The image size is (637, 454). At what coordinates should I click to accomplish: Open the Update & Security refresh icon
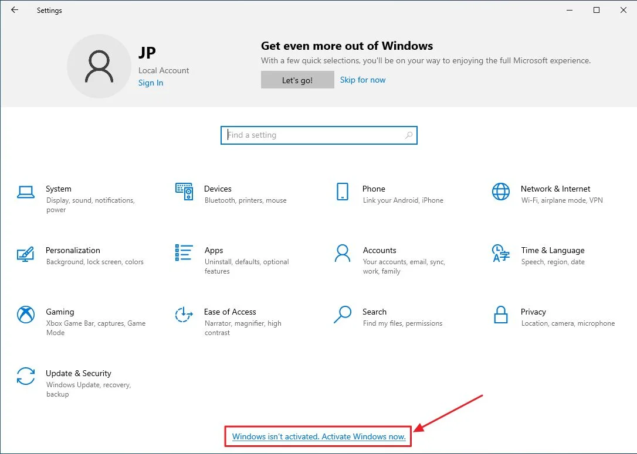point(26,376)
